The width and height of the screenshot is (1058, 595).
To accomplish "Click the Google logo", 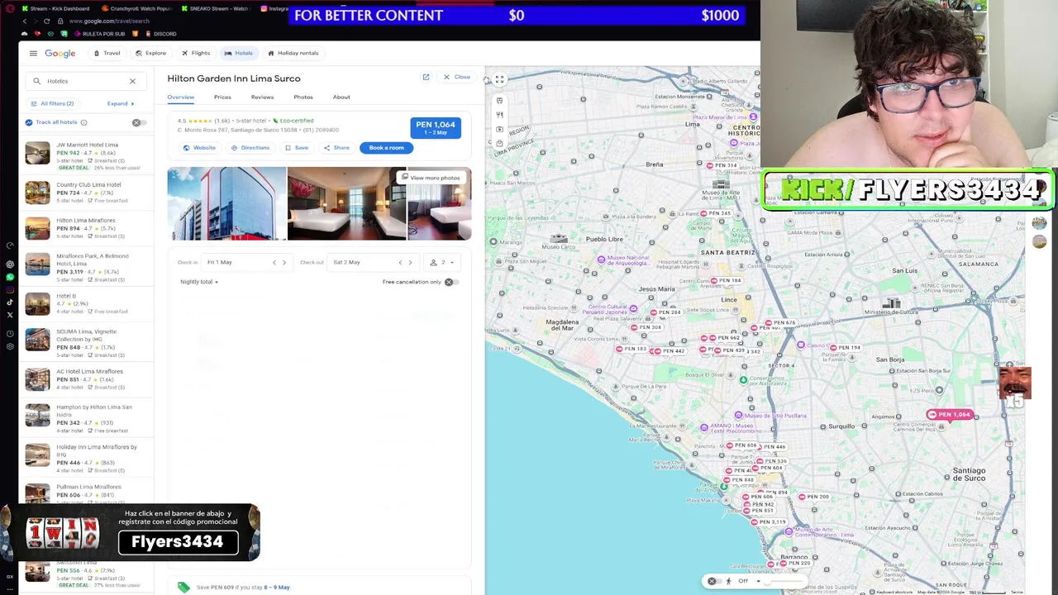I will 60,53.
